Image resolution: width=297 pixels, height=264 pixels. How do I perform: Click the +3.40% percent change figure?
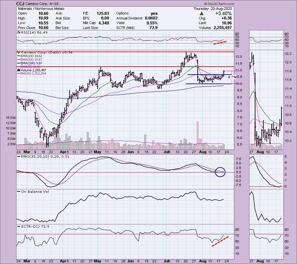pos(223,14)
